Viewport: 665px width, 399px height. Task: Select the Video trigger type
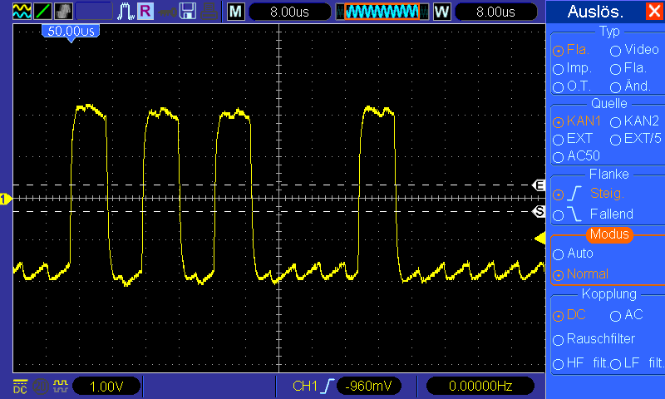pos(634,50)
